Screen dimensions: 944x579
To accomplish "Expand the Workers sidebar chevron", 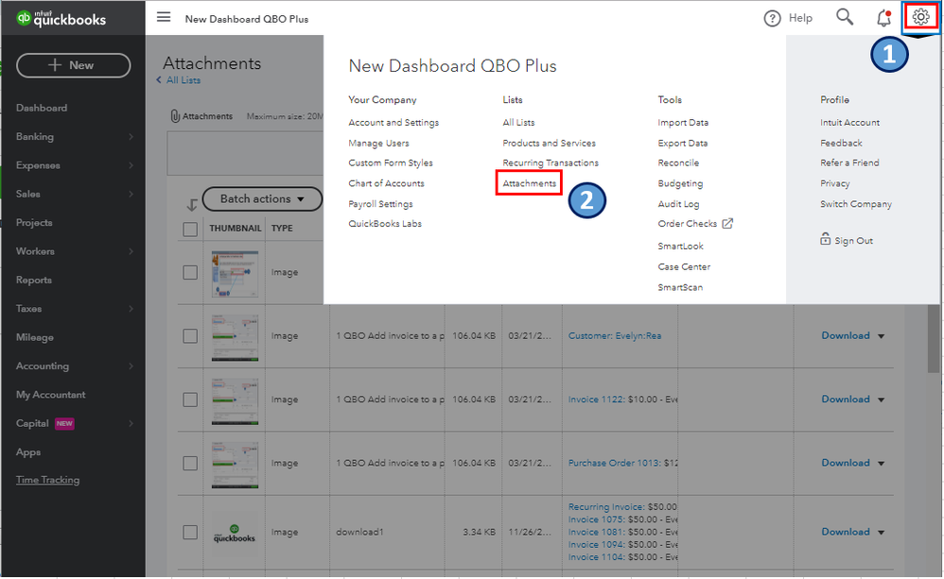I will pos(131,251).
